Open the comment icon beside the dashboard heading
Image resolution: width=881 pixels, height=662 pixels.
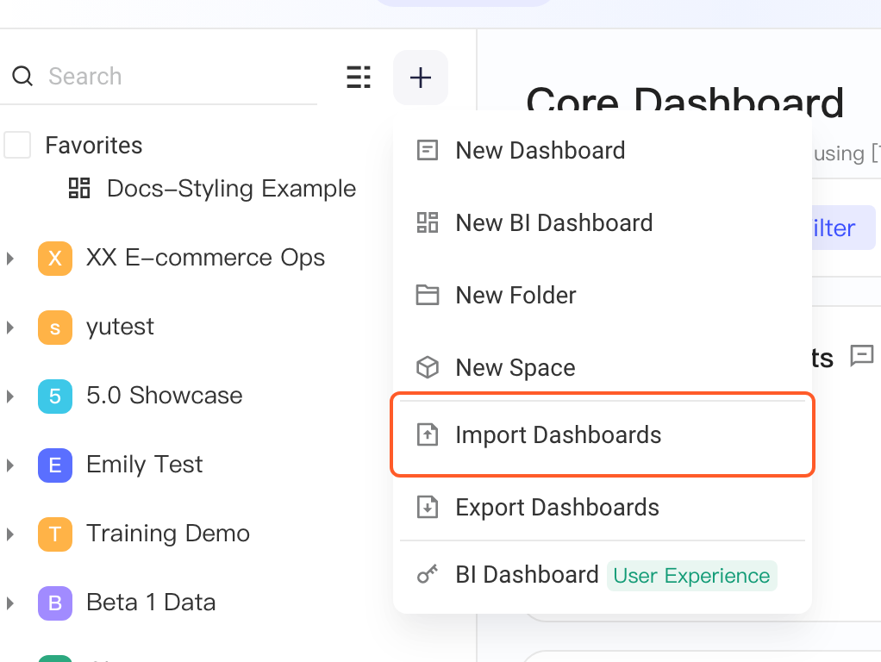(862, 355)
